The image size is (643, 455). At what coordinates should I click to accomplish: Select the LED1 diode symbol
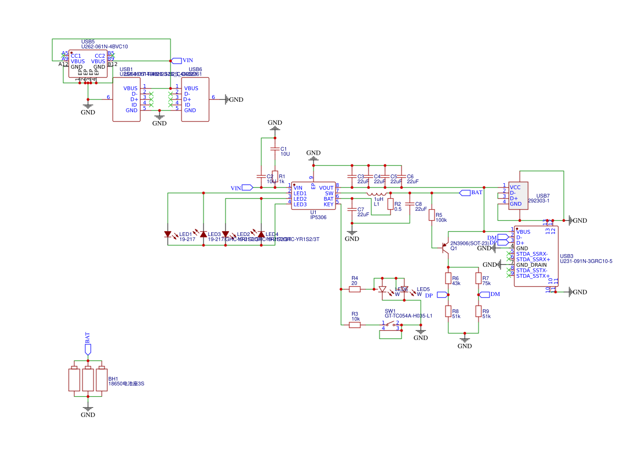pos(168,234)
